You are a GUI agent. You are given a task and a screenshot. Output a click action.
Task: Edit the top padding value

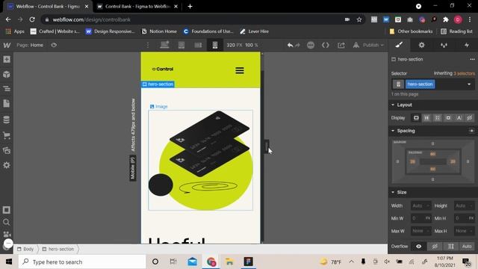(432, 154)
